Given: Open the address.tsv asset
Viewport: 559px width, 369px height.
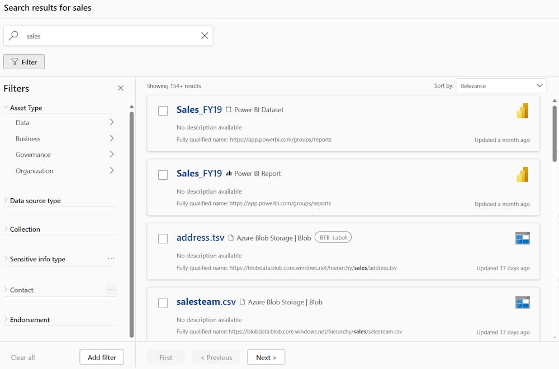Looking at the screenshot, I should (x=200, y=238).
